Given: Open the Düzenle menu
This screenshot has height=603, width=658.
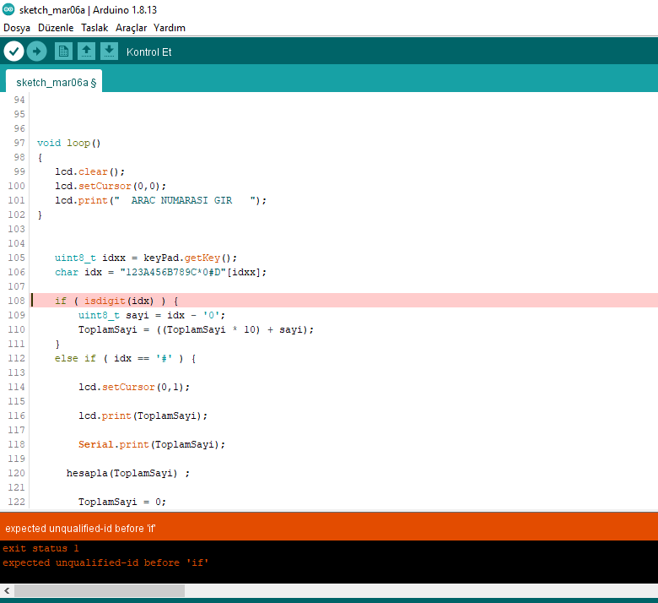Looking at the screenshot, I should click(56, 28).
